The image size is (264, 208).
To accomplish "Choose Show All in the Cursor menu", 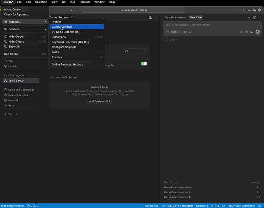I will point(25,46).
